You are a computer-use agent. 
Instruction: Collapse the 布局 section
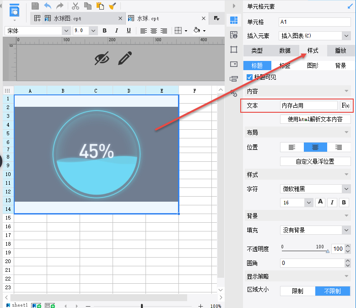pyautogui.click(x=346, y=132)
